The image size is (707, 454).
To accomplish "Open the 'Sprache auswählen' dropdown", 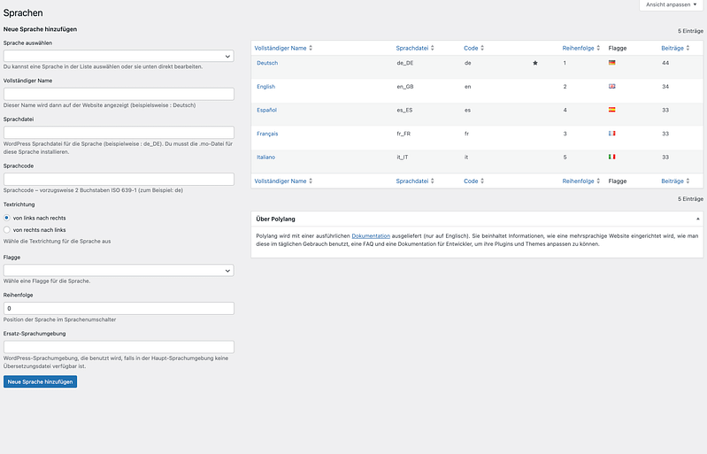I will [x=119, y=56].
